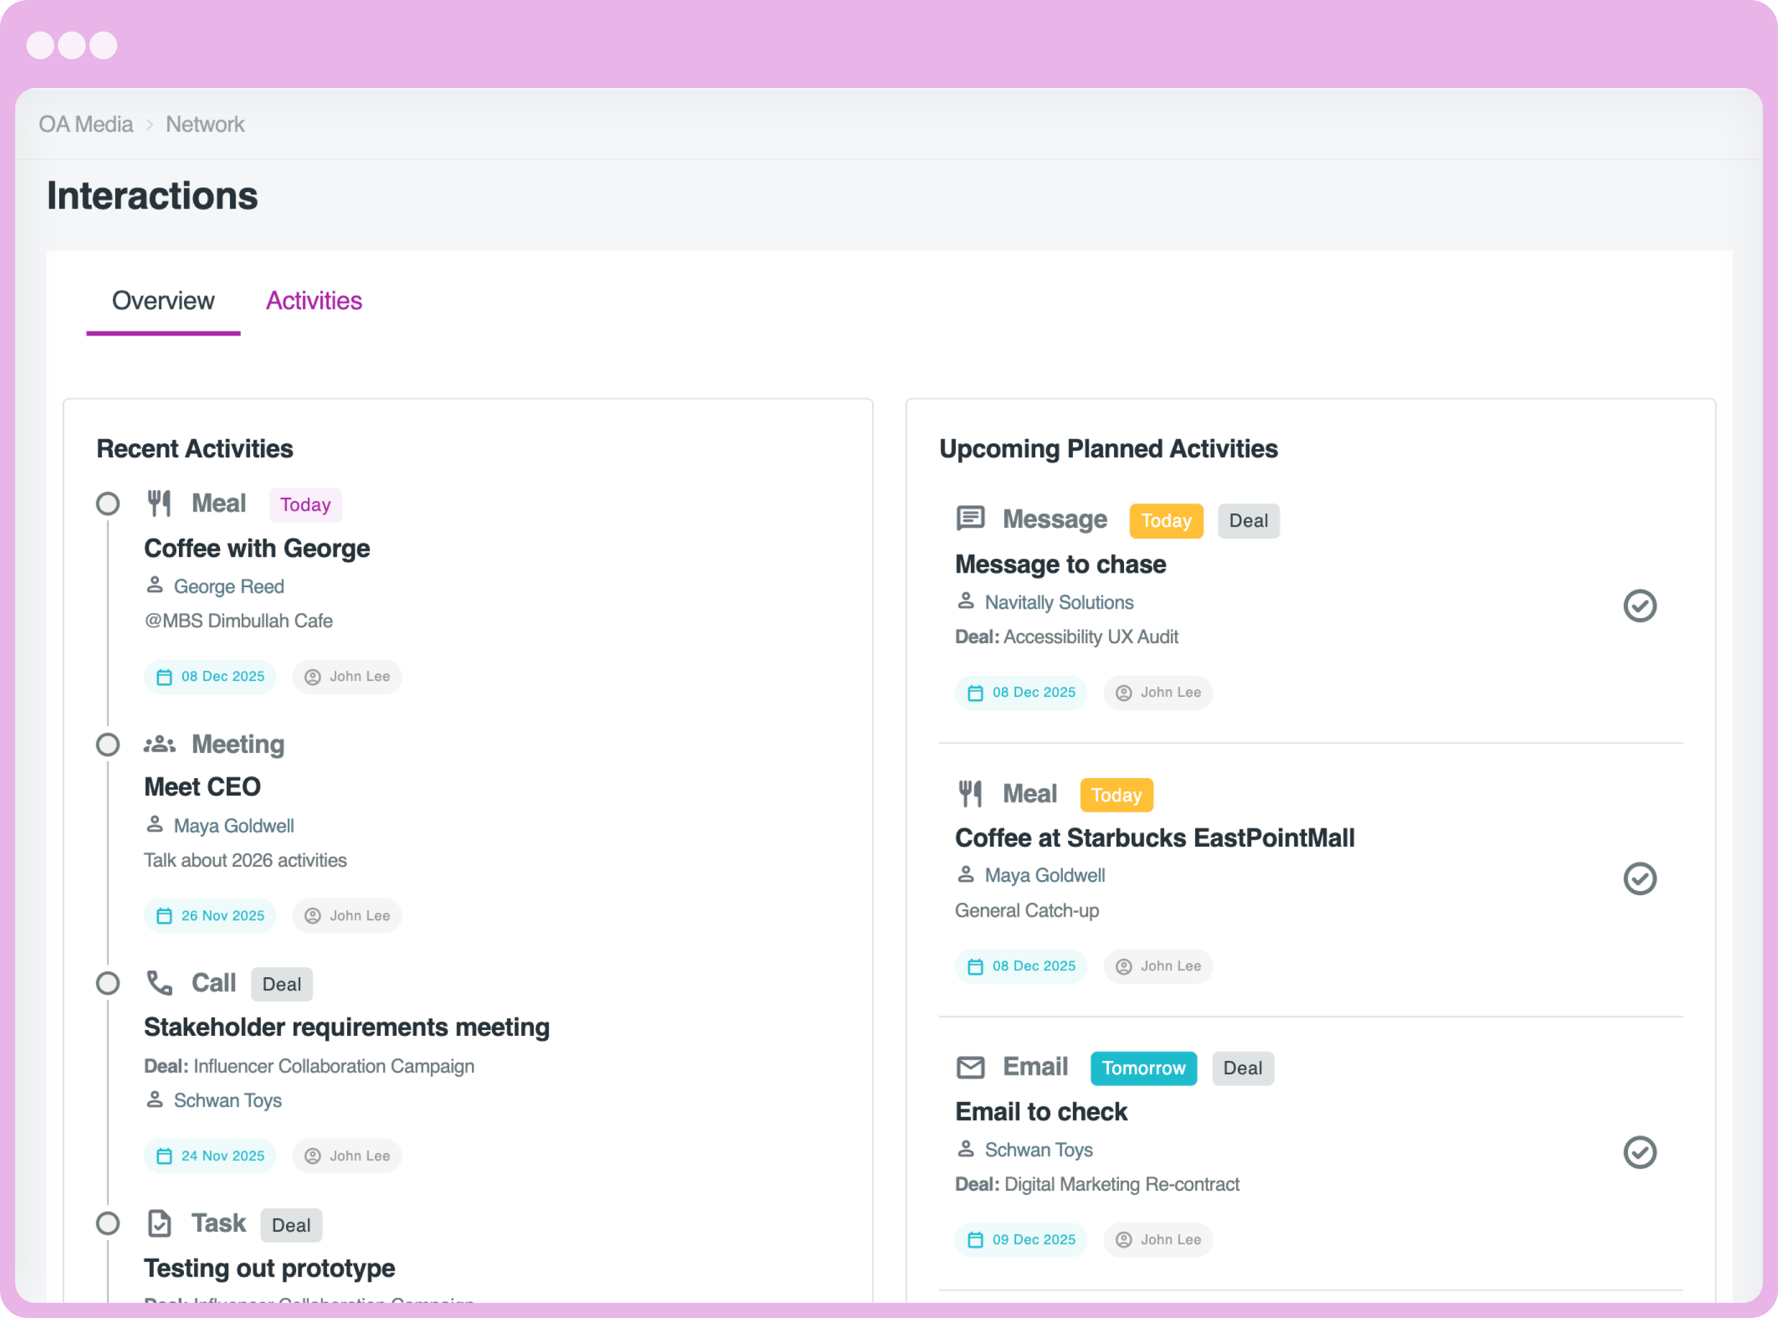Click the Call phone icon
Viewport: 1778px width, 1318px height.
pos(159,983)
